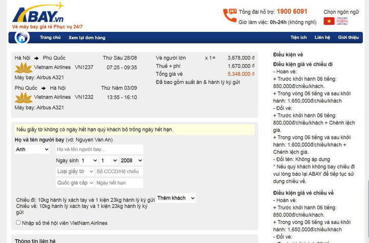Click the Chọn ngôn ngữ label
This screenshot has width=369, height=243.
coord(341,12)
